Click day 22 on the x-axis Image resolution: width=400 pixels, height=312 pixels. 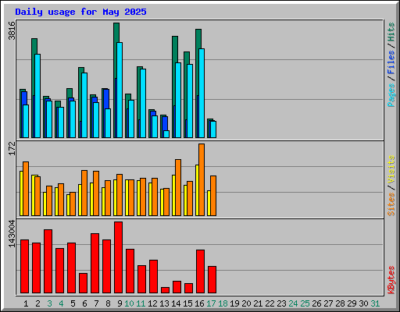[270, 303]
